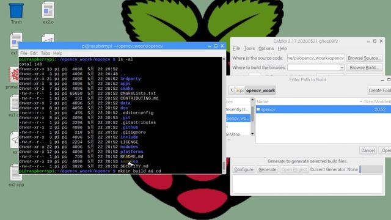Open File menu in the CMake window
The image size is (391, 220).
(236, 48)
